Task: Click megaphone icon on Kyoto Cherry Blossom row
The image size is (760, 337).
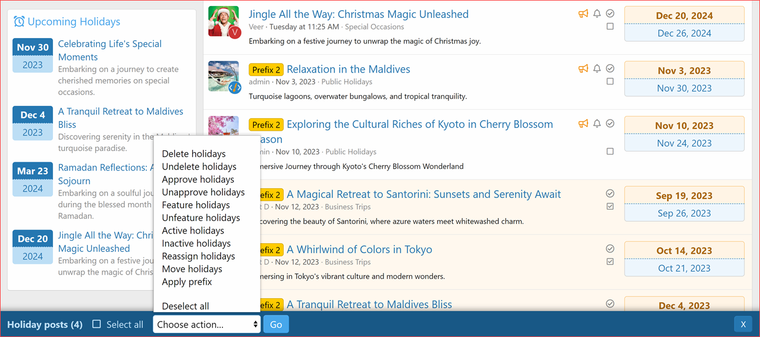Action: tap(583, 124)
